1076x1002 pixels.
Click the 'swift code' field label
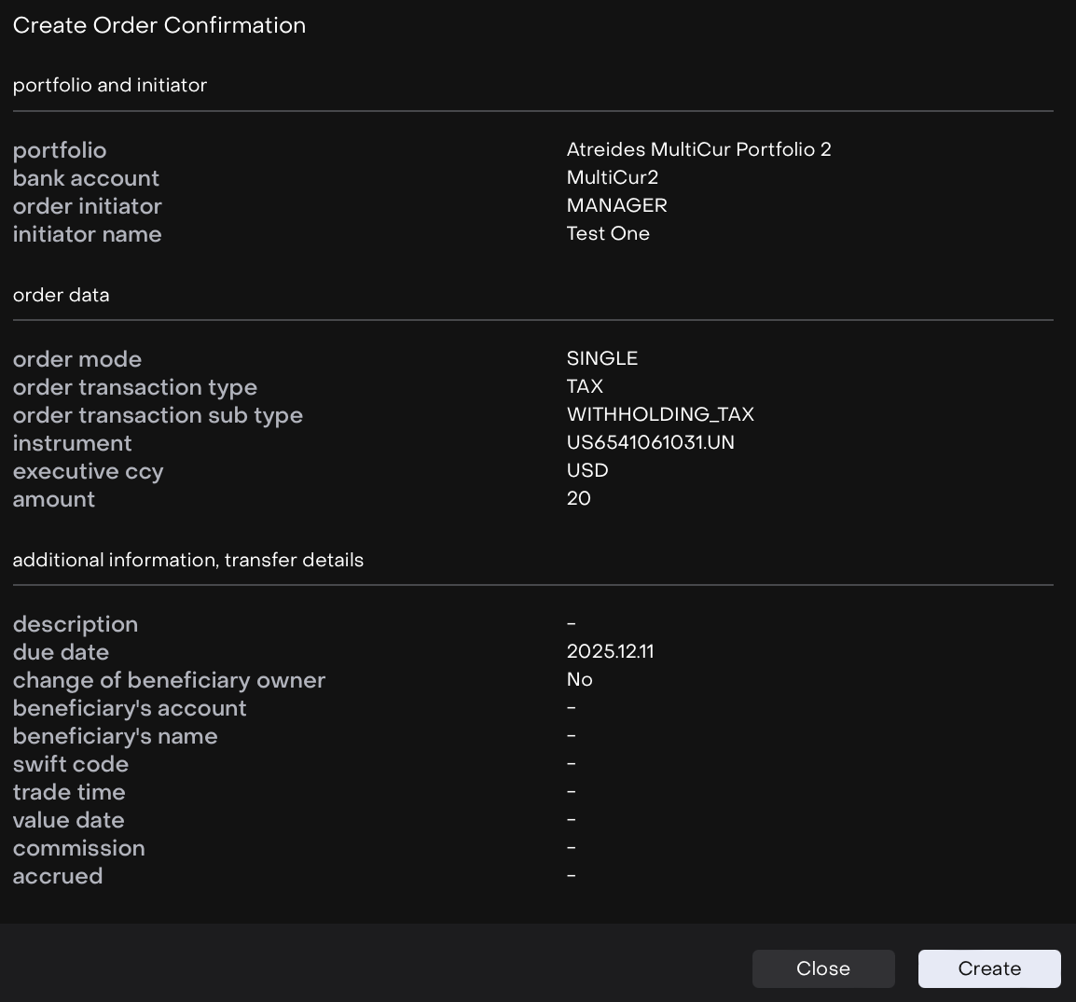71,764
